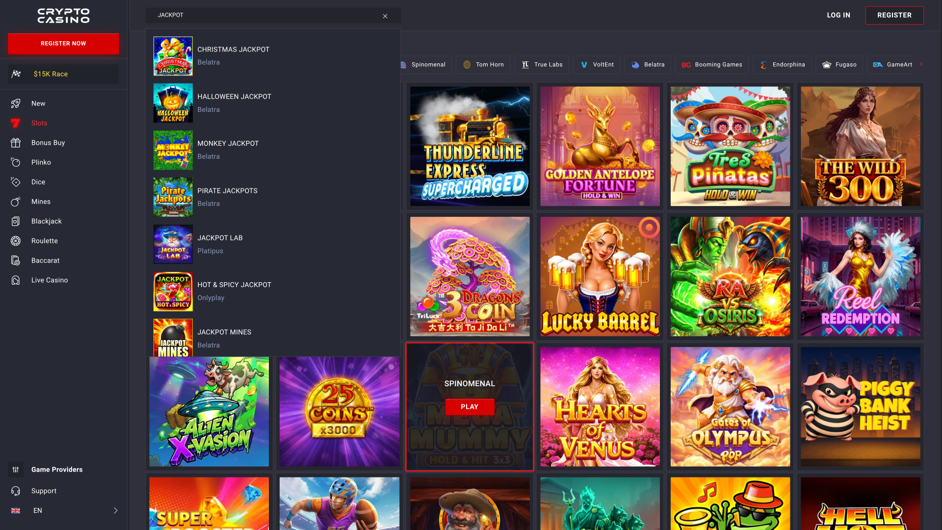Filter games by Belatra provider chip
This screenshot has height=530, width=942.
[x=648, y=65]
